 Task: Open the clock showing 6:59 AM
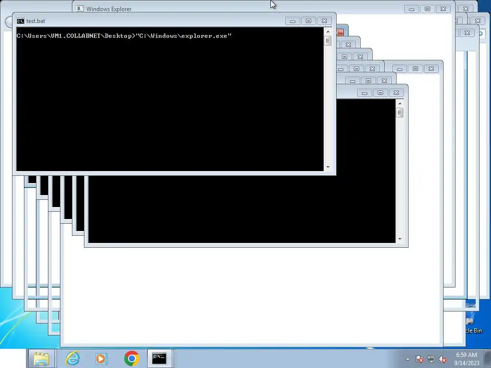coord(466,355)
